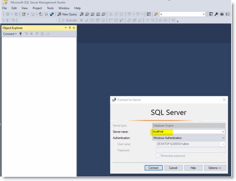Screen dimensions: 236x181
Task: Open an Analysis Services XMLA query
Action: pos(98,14)
